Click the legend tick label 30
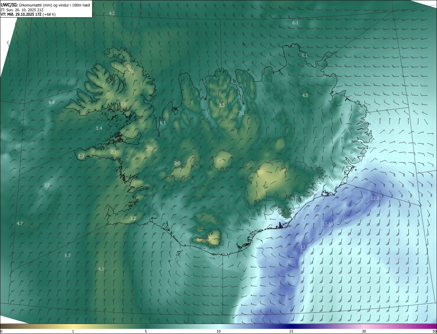This screenshot has height=334, width=437. [x=364, y=331]
